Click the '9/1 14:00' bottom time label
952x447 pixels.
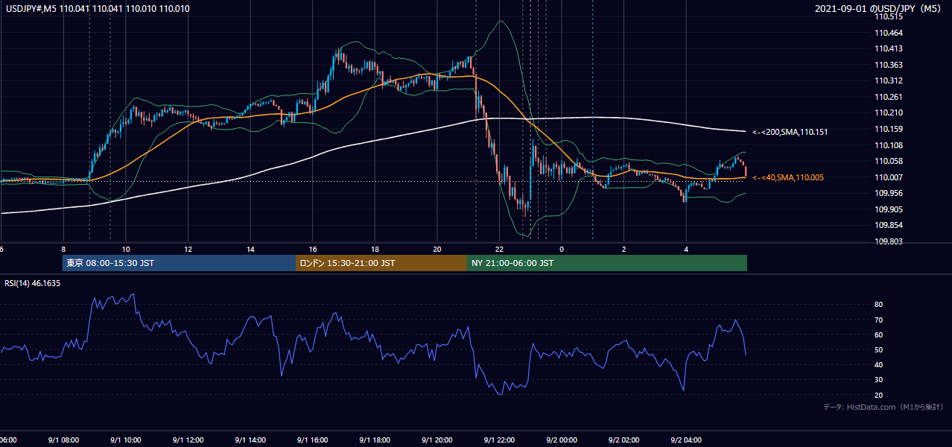pyautogui.click(x=250, y=440)
